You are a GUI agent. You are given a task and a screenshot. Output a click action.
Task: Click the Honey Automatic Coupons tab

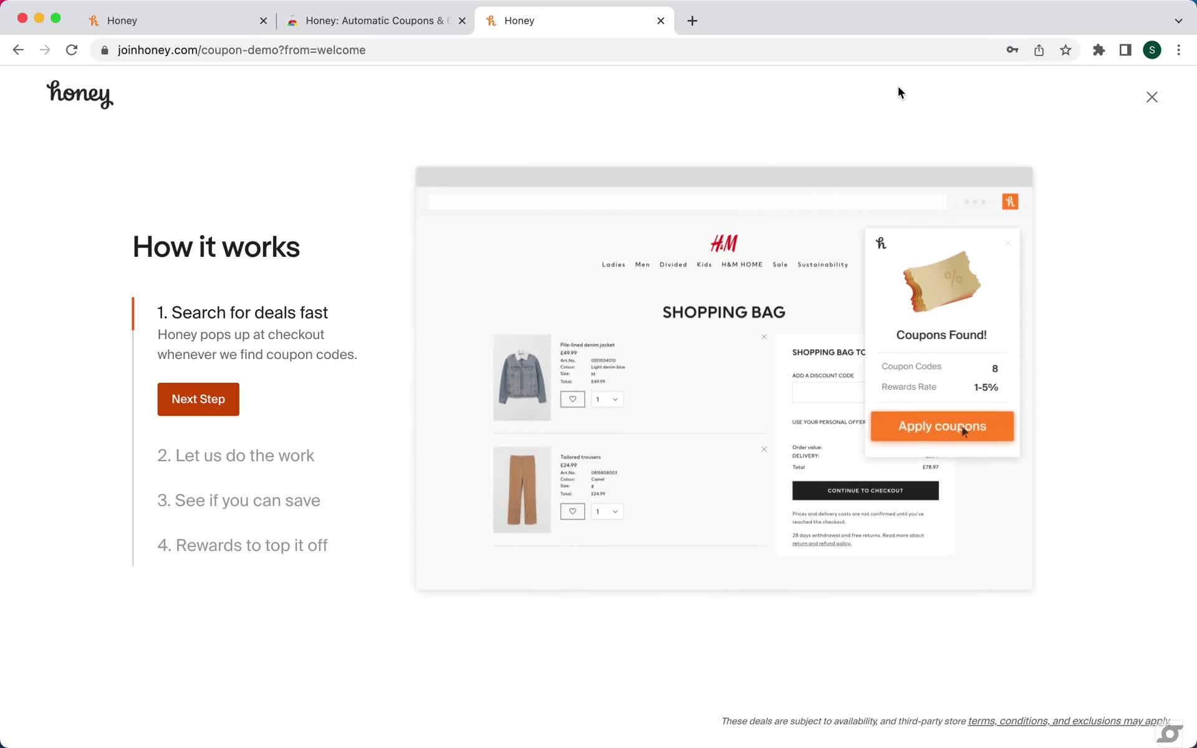[376, 20]
